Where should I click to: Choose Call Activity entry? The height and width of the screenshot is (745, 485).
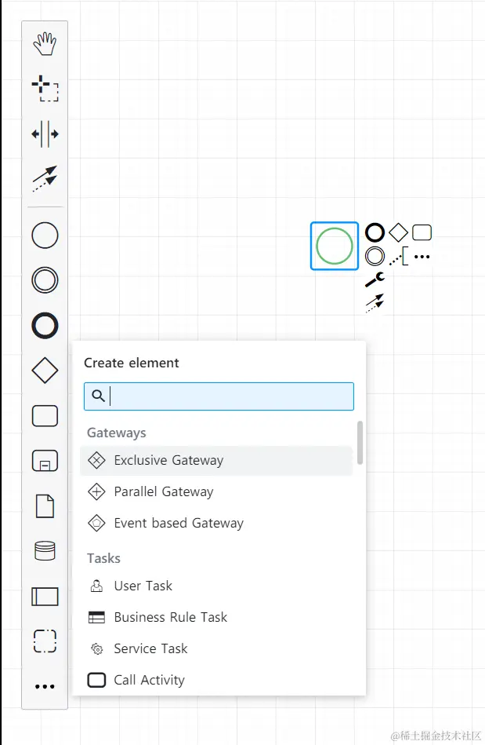point(216,680)
